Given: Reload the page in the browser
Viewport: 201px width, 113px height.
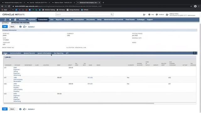Looking at the screenshot, I should point(9,6).
